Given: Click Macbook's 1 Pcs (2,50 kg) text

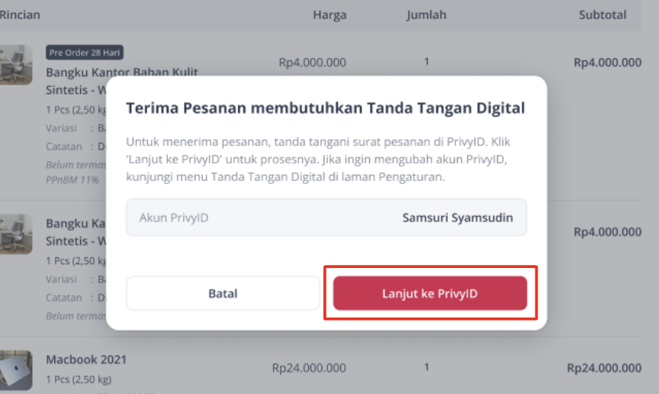Looking at the screenshot, I should click(79, 379).
